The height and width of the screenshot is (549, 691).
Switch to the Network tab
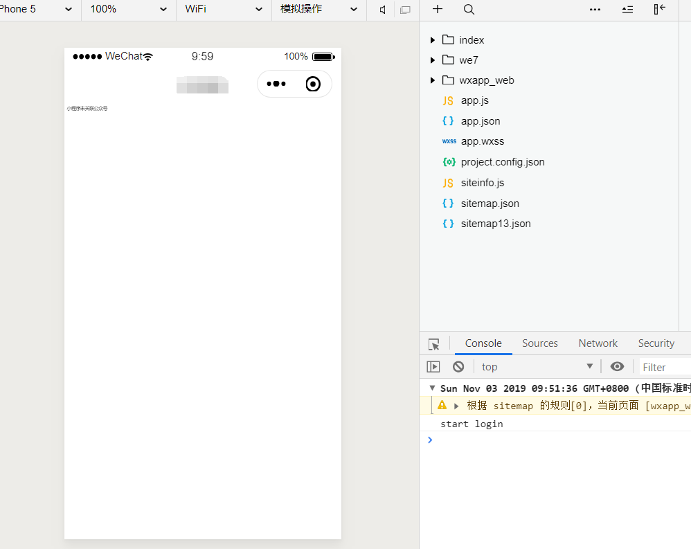[598, 343]
